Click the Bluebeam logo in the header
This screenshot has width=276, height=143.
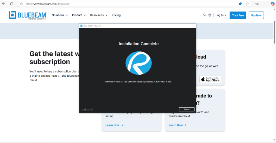tap(28, 15)
